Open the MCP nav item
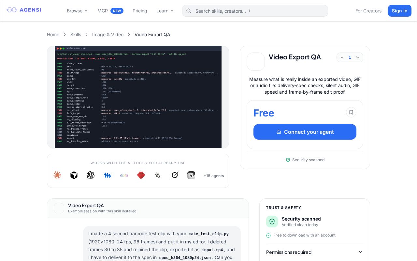417x261 pixels. click(x=103, y=11)
